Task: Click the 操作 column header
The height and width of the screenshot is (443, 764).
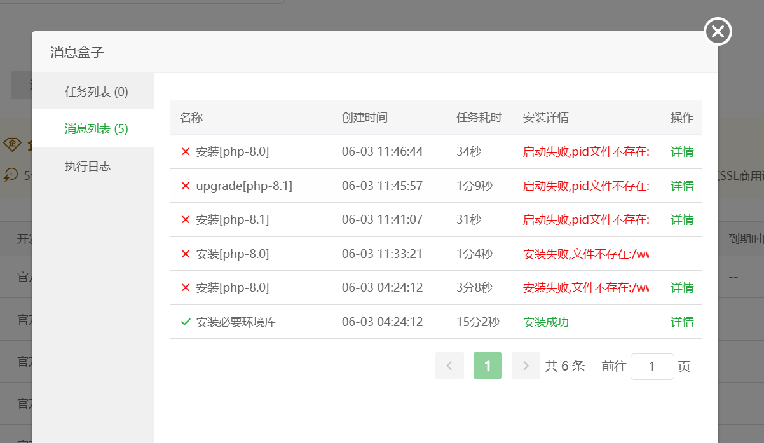Action: point(682,118)
